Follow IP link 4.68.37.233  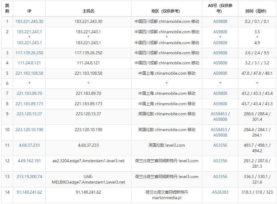coord(29,145)
